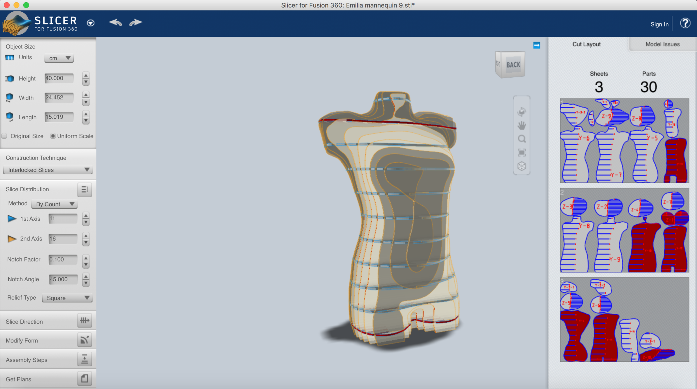This screenshot has width=697, height=389.
Task: Open the Assembly Steps icon
Action: coord(85,359)
